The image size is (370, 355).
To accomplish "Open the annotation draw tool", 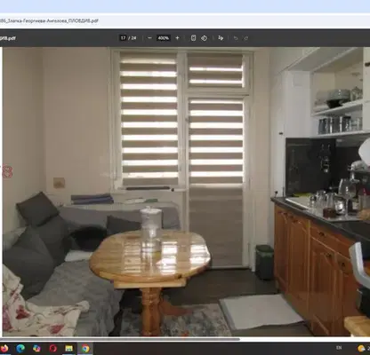I will pos(221,38).
